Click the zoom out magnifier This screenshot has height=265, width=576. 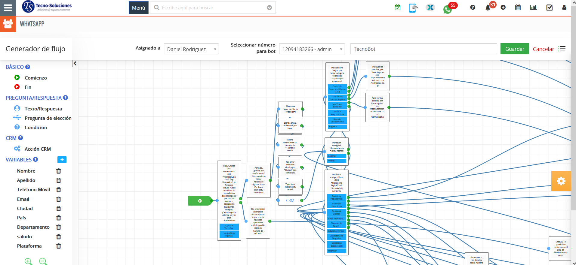coord(43,261)
